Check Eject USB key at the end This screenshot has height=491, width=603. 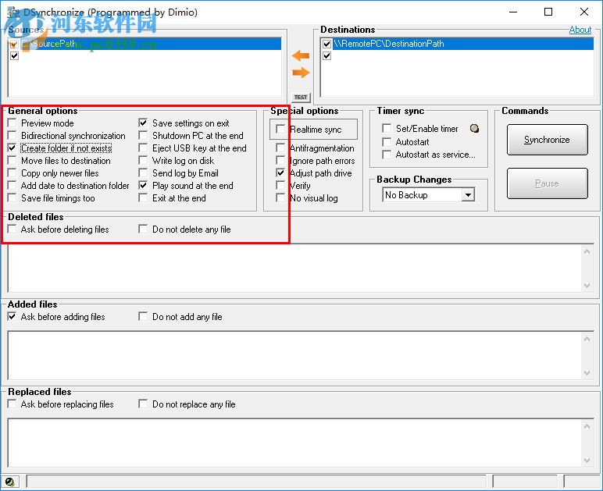143,148
